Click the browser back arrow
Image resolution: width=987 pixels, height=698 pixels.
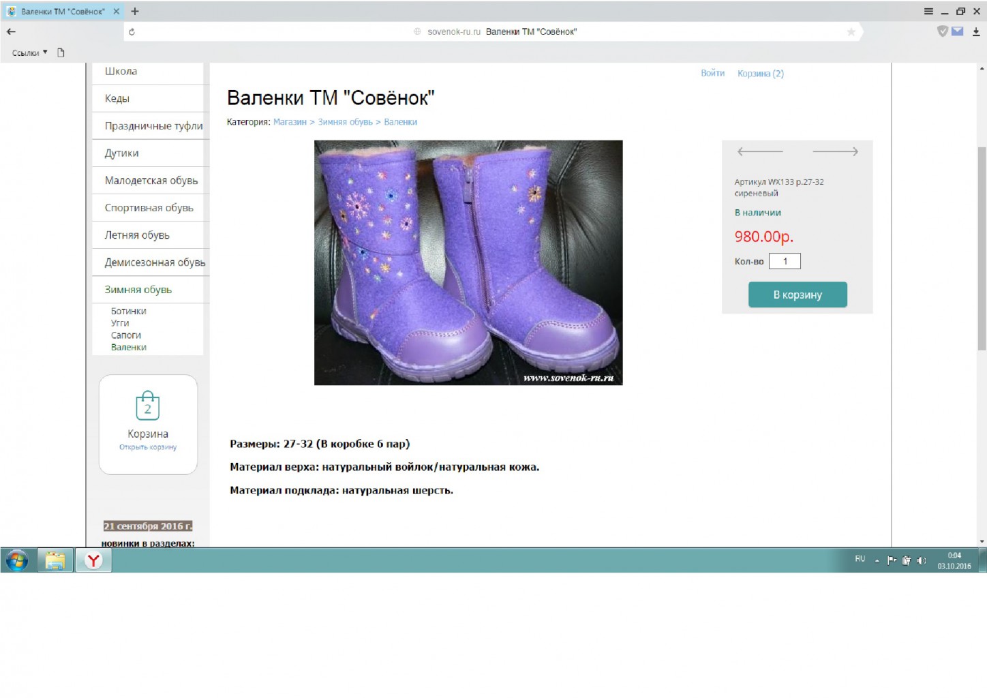(11, 31)
